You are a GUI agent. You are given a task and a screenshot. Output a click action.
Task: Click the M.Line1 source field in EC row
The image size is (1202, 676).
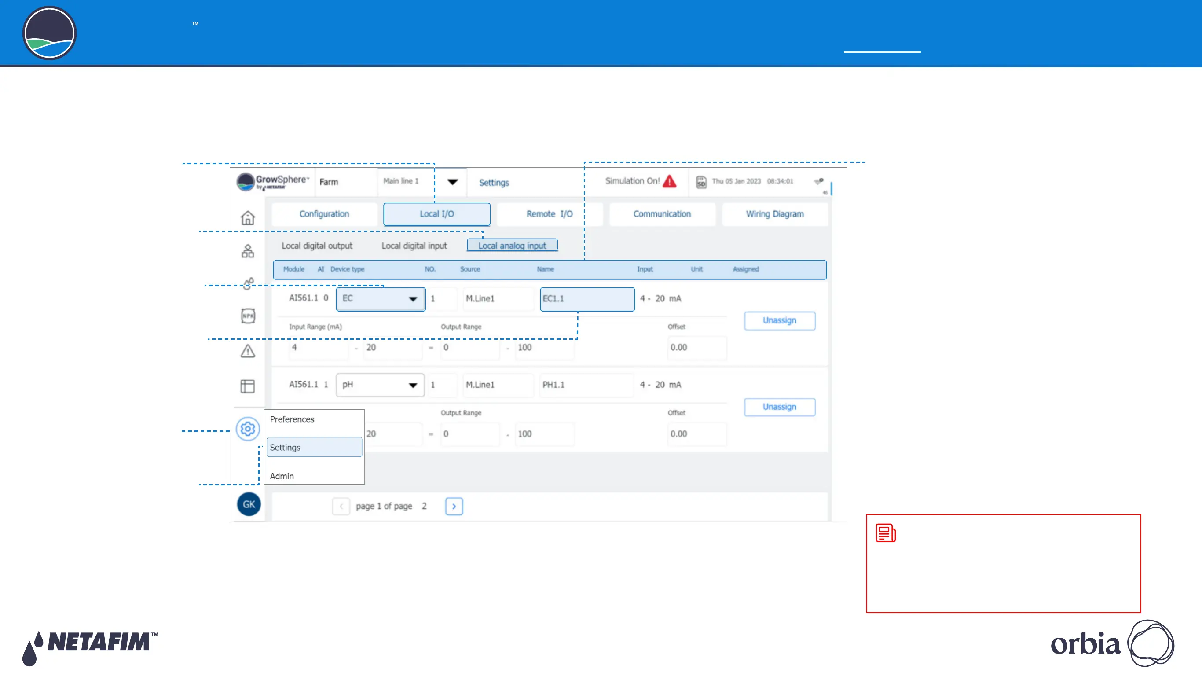(x=498, y=299)
